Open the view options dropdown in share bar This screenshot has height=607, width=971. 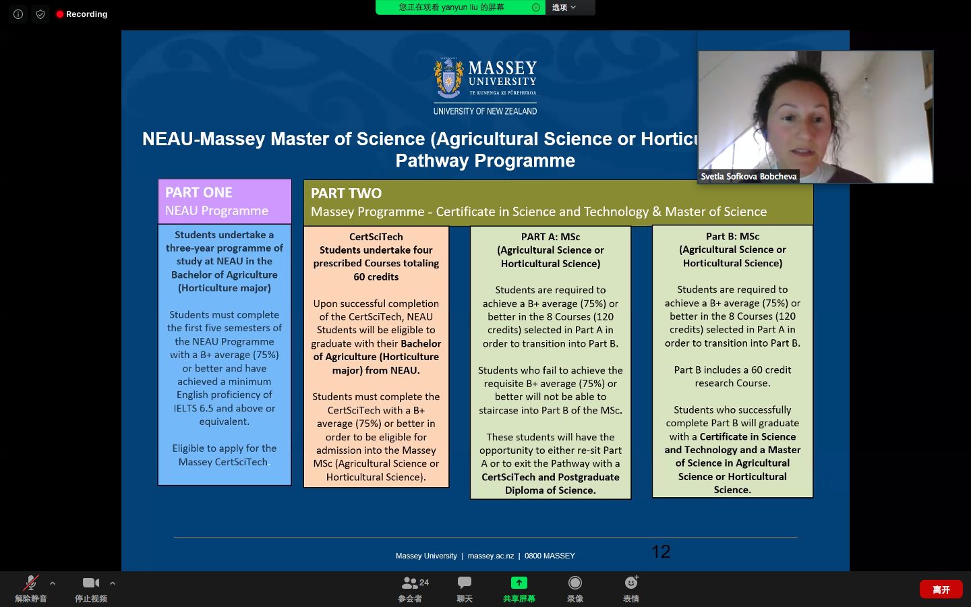[x=564, y=7]
